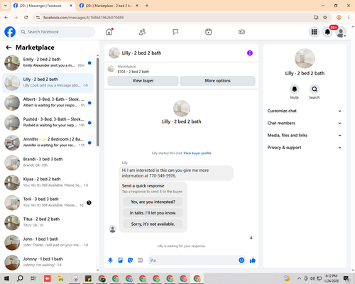
Task: Show hidden system tray icons
Action: 299,278
